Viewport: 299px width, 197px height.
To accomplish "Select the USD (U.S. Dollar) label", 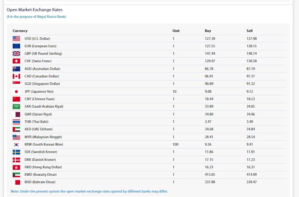I will pyautogui.click(x=37, y=39).
